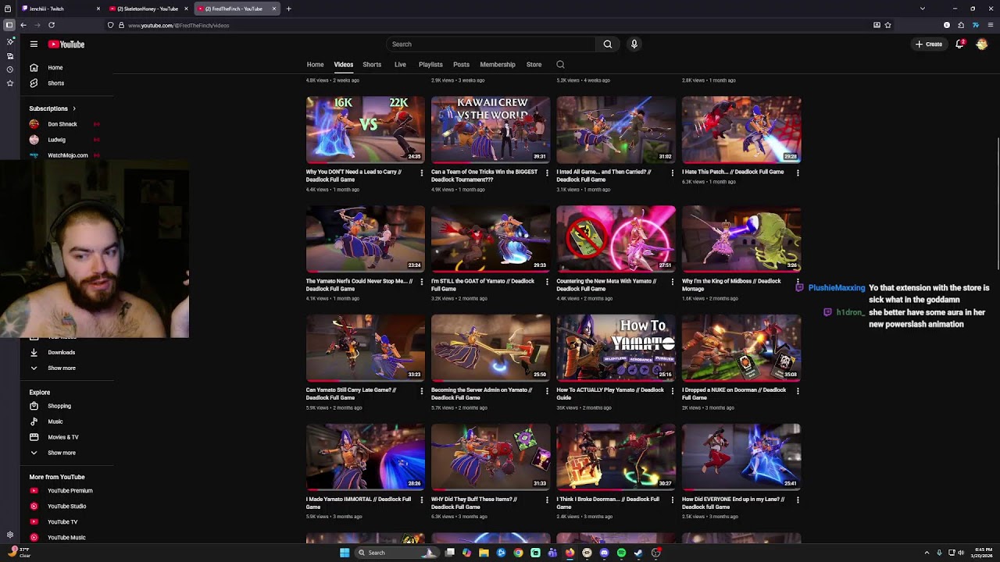Click the browser URL address bar
This screenshot has width=1000, height=562.
500,25
